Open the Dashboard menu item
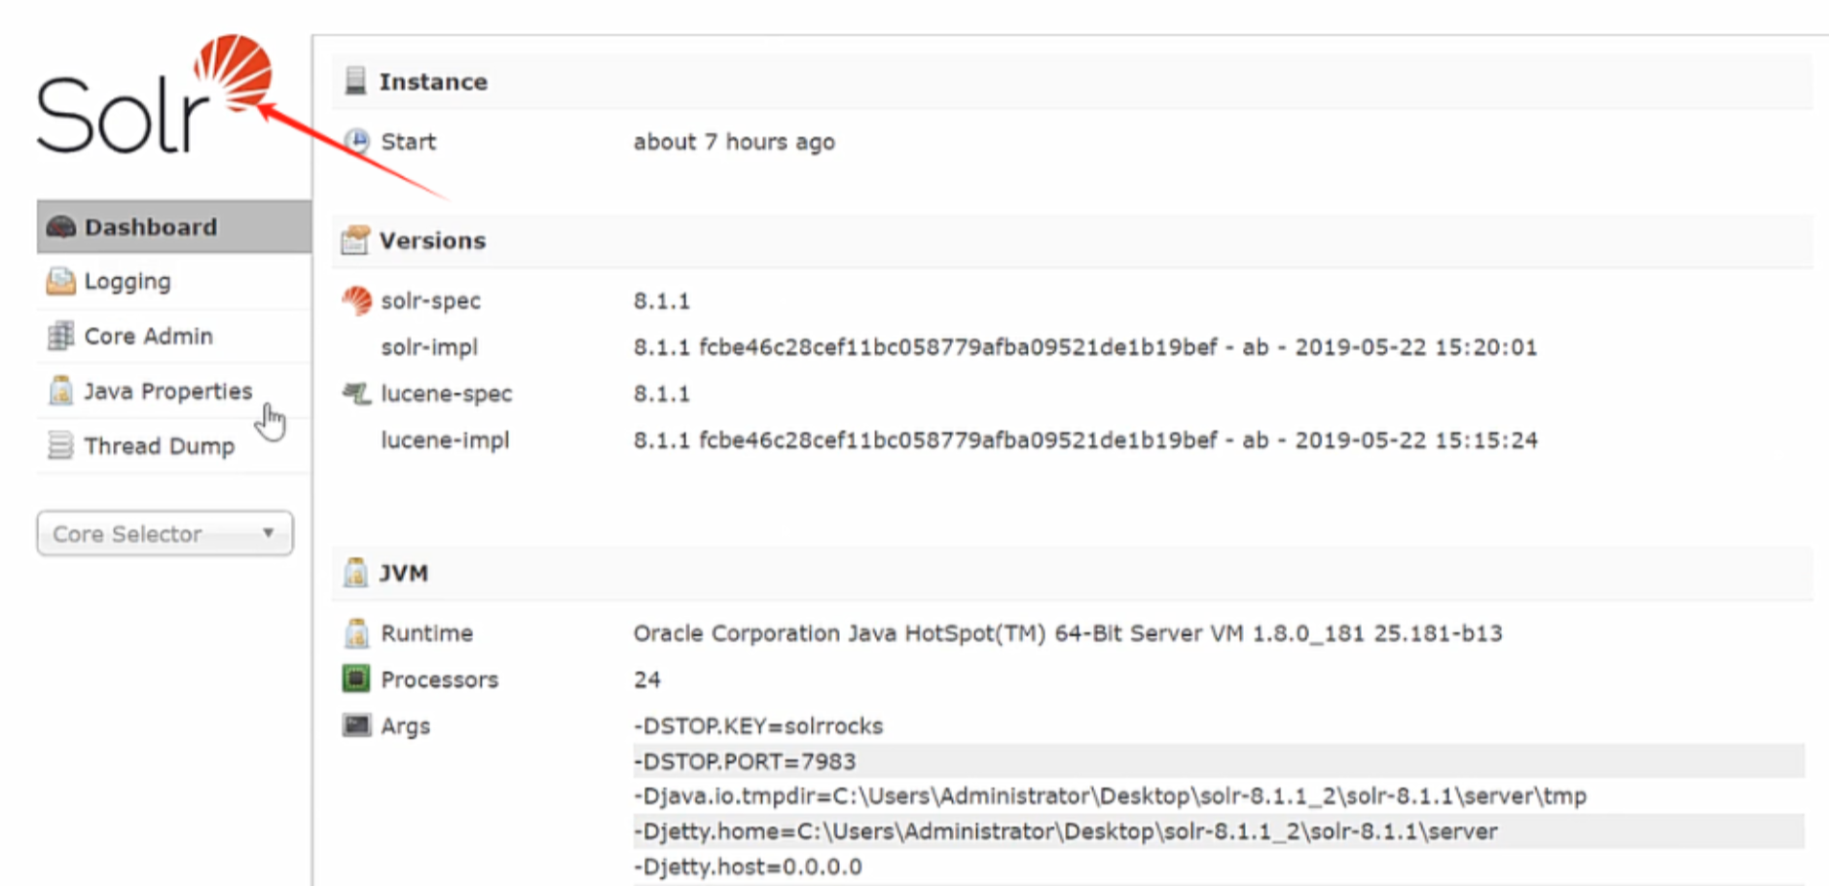This screenshot has height=886, width=1829. coord(151,228)
